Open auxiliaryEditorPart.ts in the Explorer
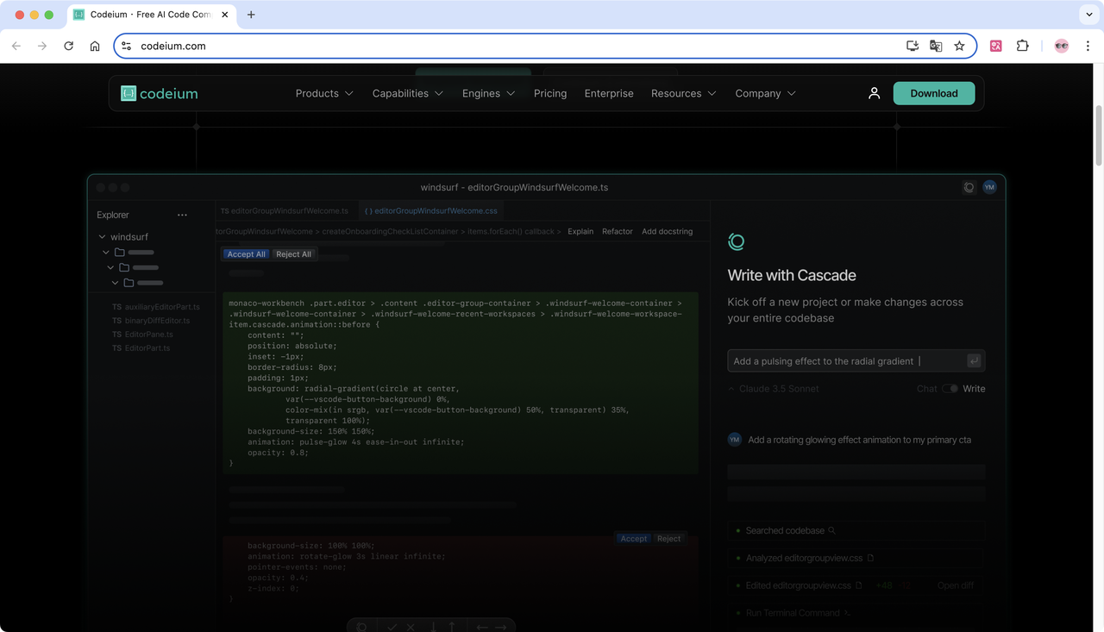The image size is (1104, 632). pos(156,307)
